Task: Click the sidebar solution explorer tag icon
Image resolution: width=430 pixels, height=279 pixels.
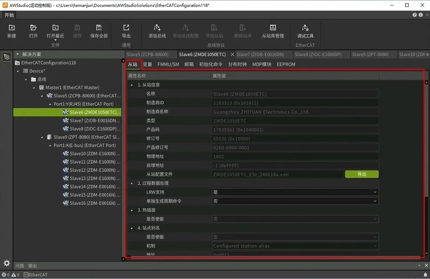Action: click(x=7, y=57)
